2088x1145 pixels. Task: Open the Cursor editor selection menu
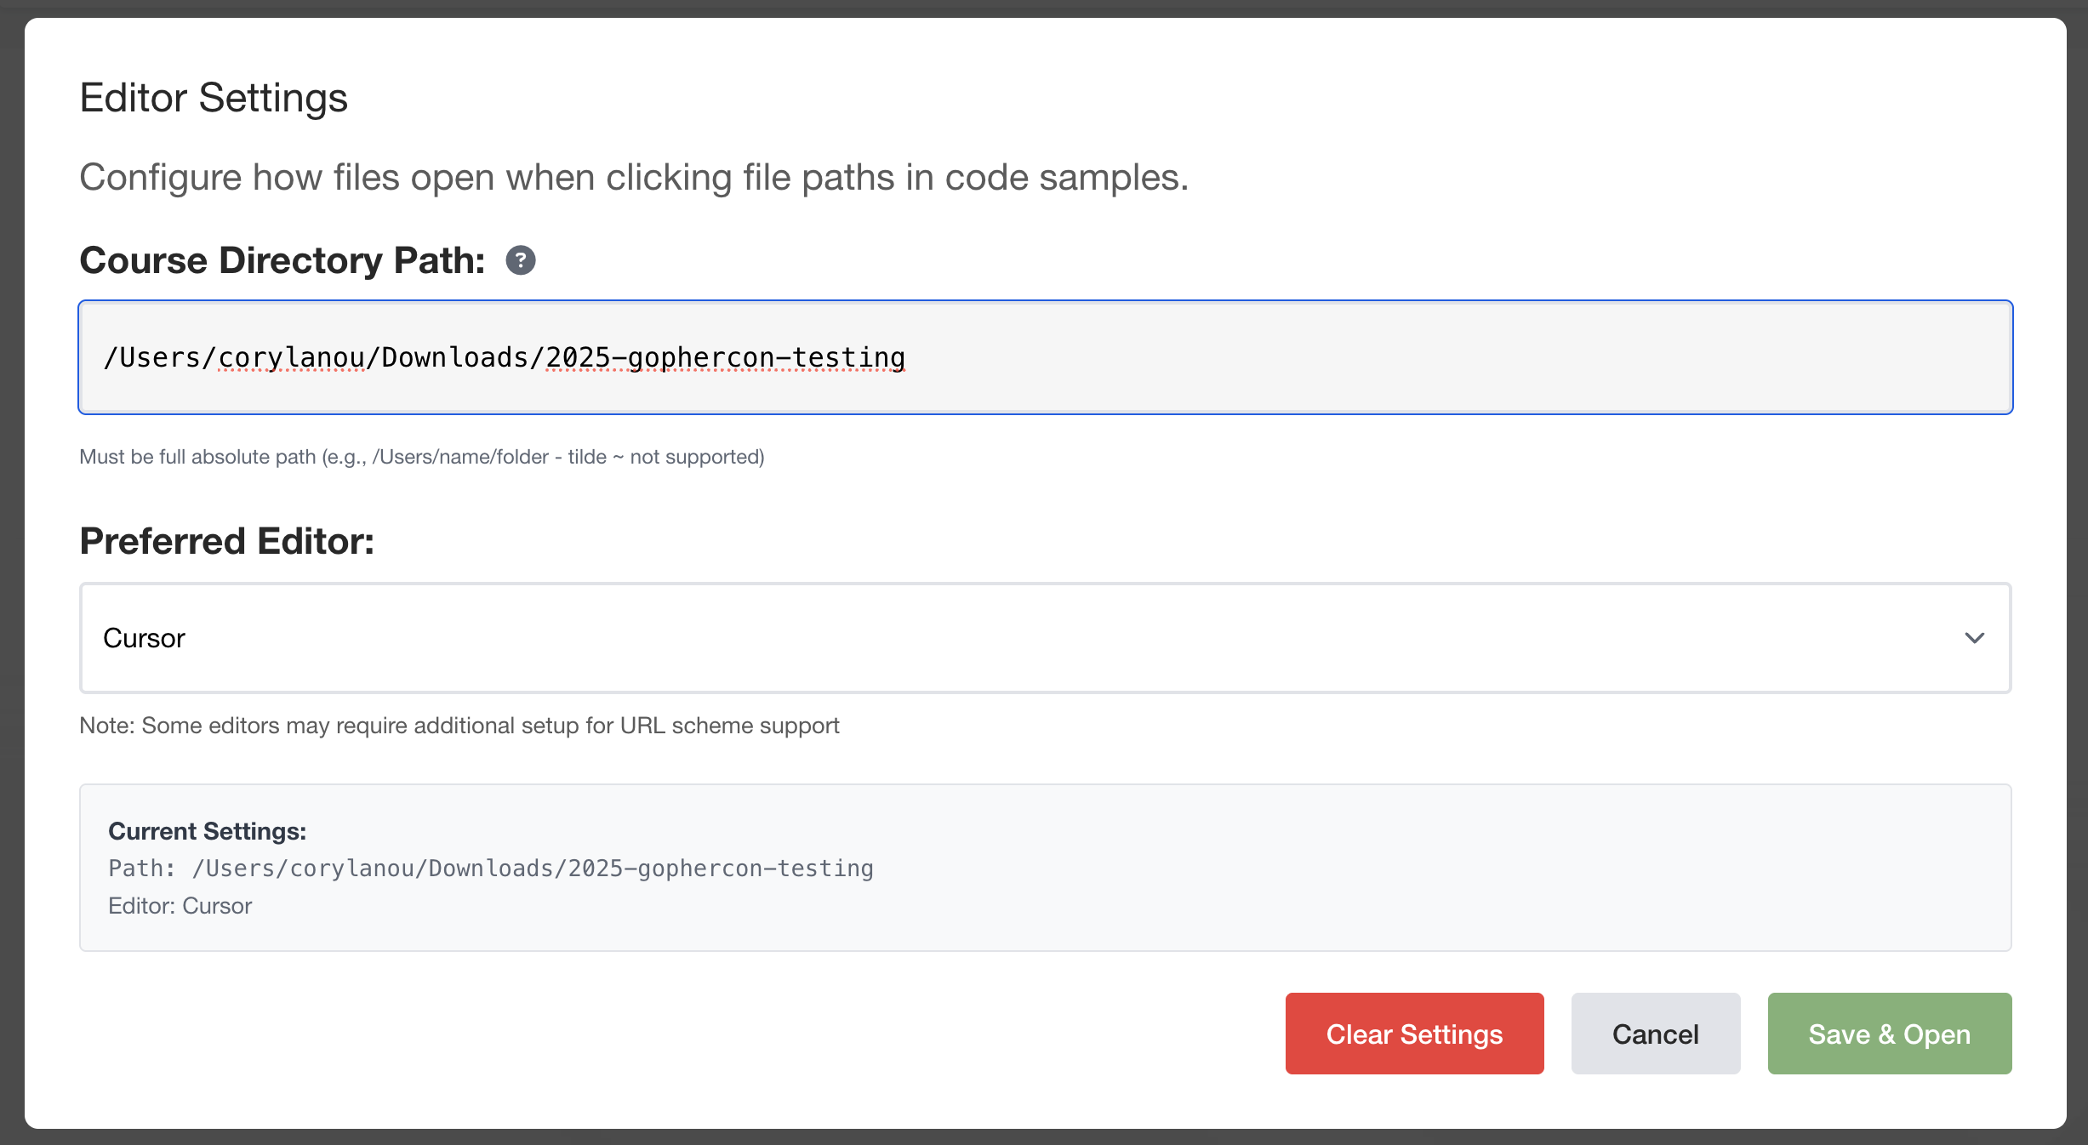pyautogui.click(x=1021, y=638)
